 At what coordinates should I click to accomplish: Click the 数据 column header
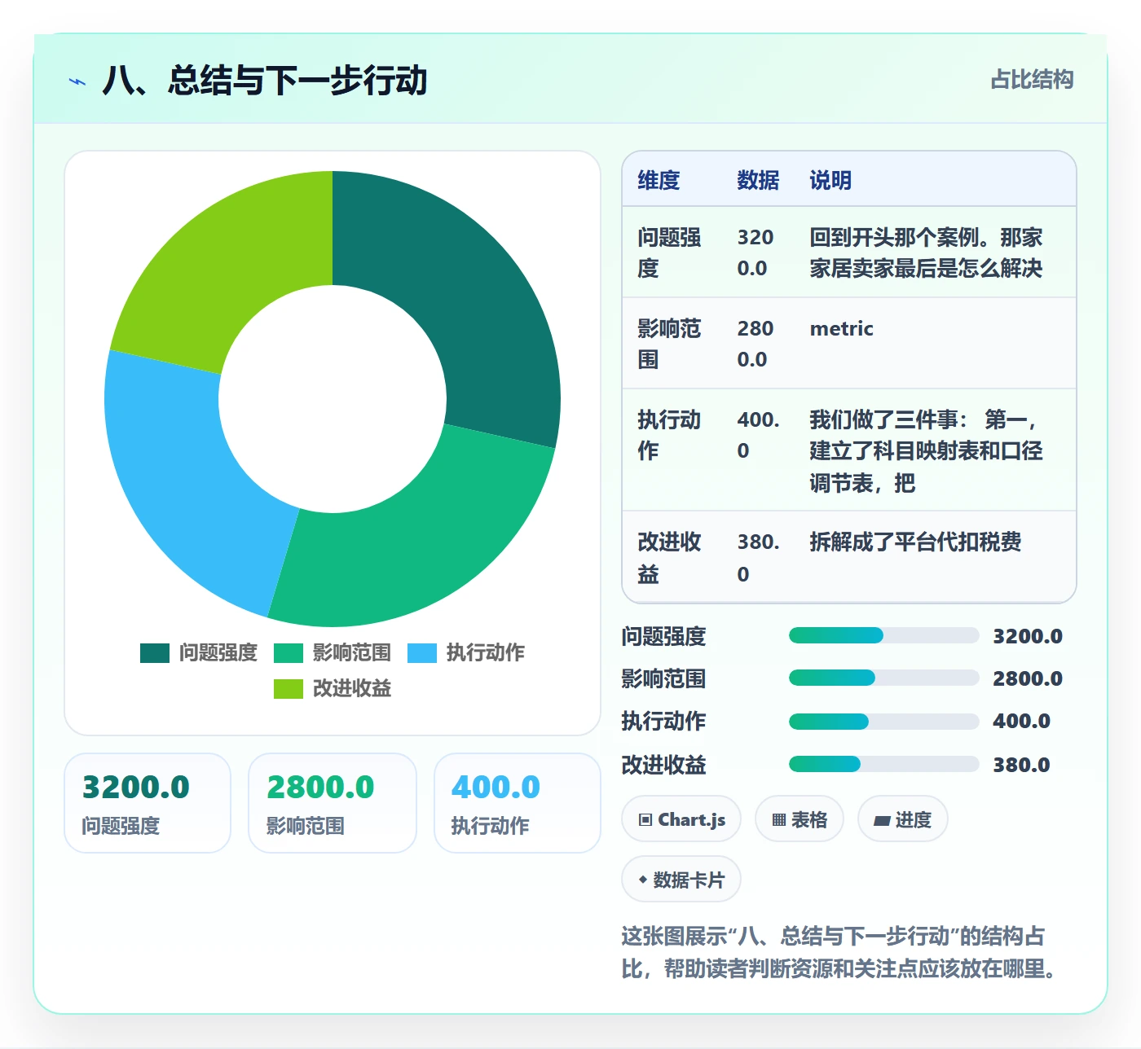758,180
